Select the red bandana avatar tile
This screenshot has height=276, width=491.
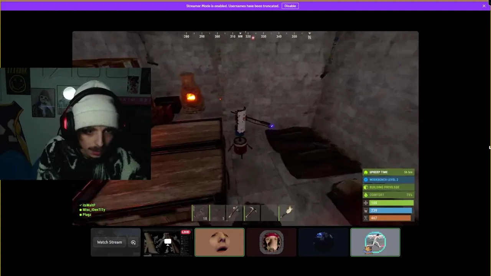tap(271, 242)
